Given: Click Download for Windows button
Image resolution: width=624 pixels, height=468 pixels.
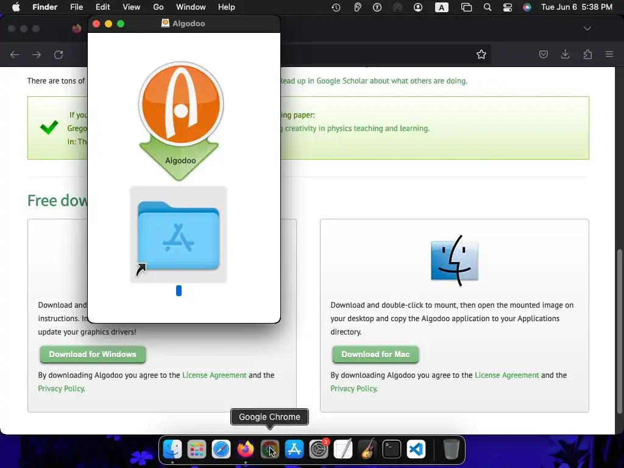Looking at the screenshot, I should 93,354.
